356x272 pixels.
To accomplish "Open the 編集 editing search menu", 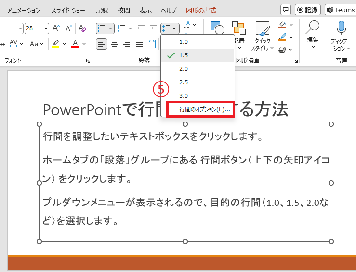I will pyautogui.click(x=313, y=34).
